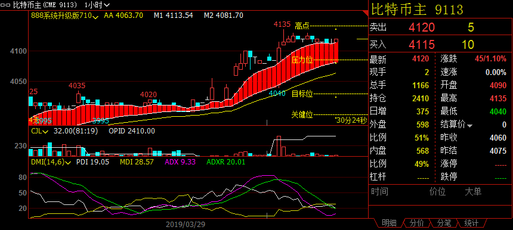Click the 4020 price marker

pyautogui.click(x=149, y=95)
